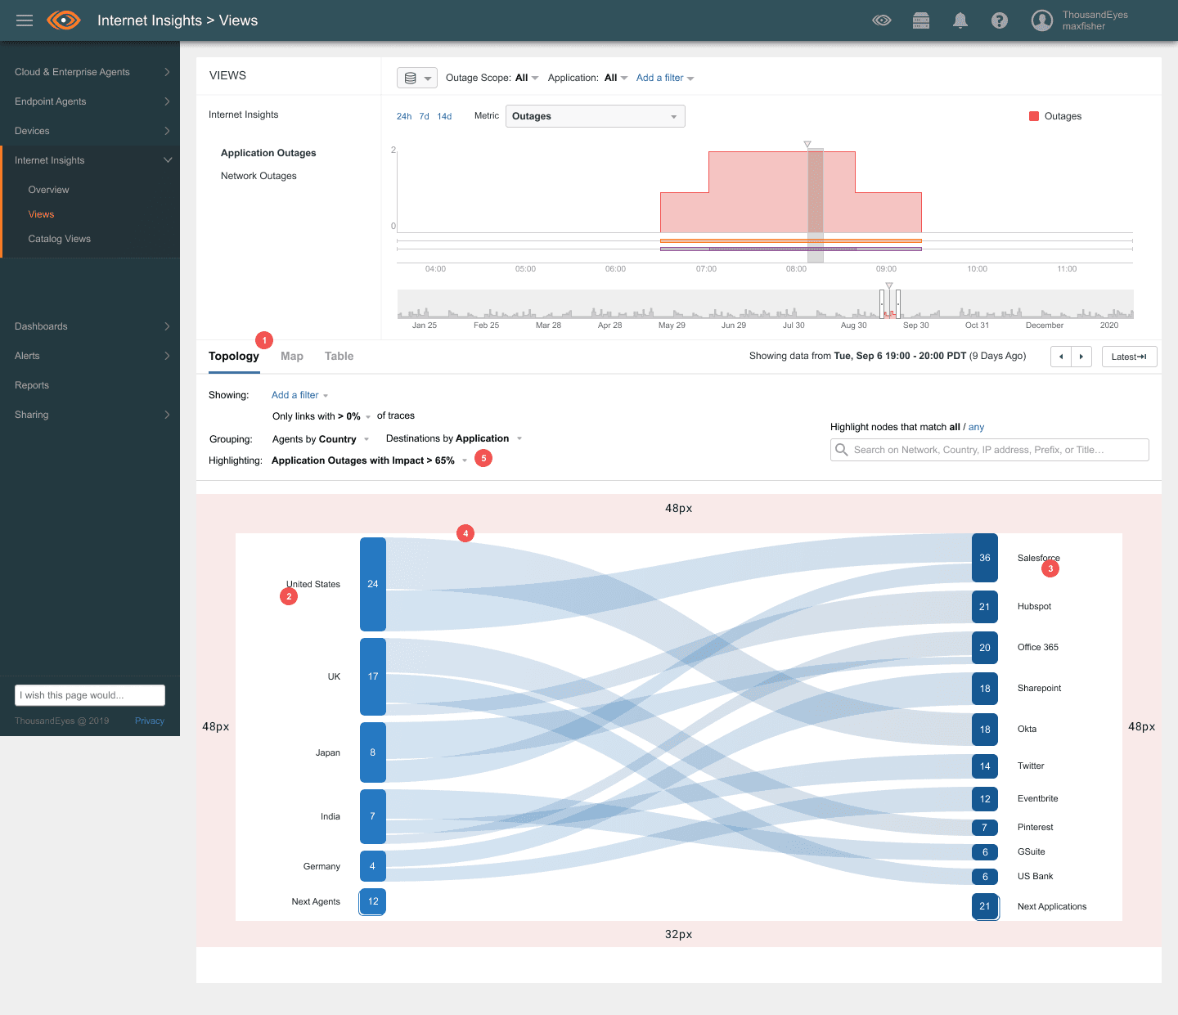
Task: Open the help question mark icon
Action: point(1000,20)
